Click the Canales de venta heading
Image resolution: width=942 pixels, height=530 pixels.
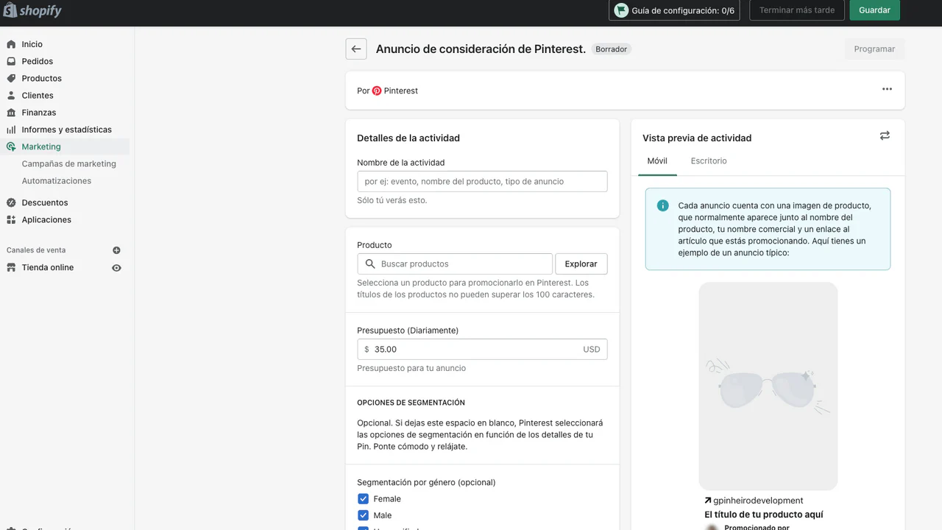[36, 250]
